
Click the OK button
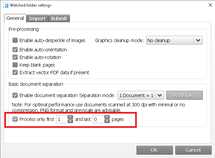point(154,150)
